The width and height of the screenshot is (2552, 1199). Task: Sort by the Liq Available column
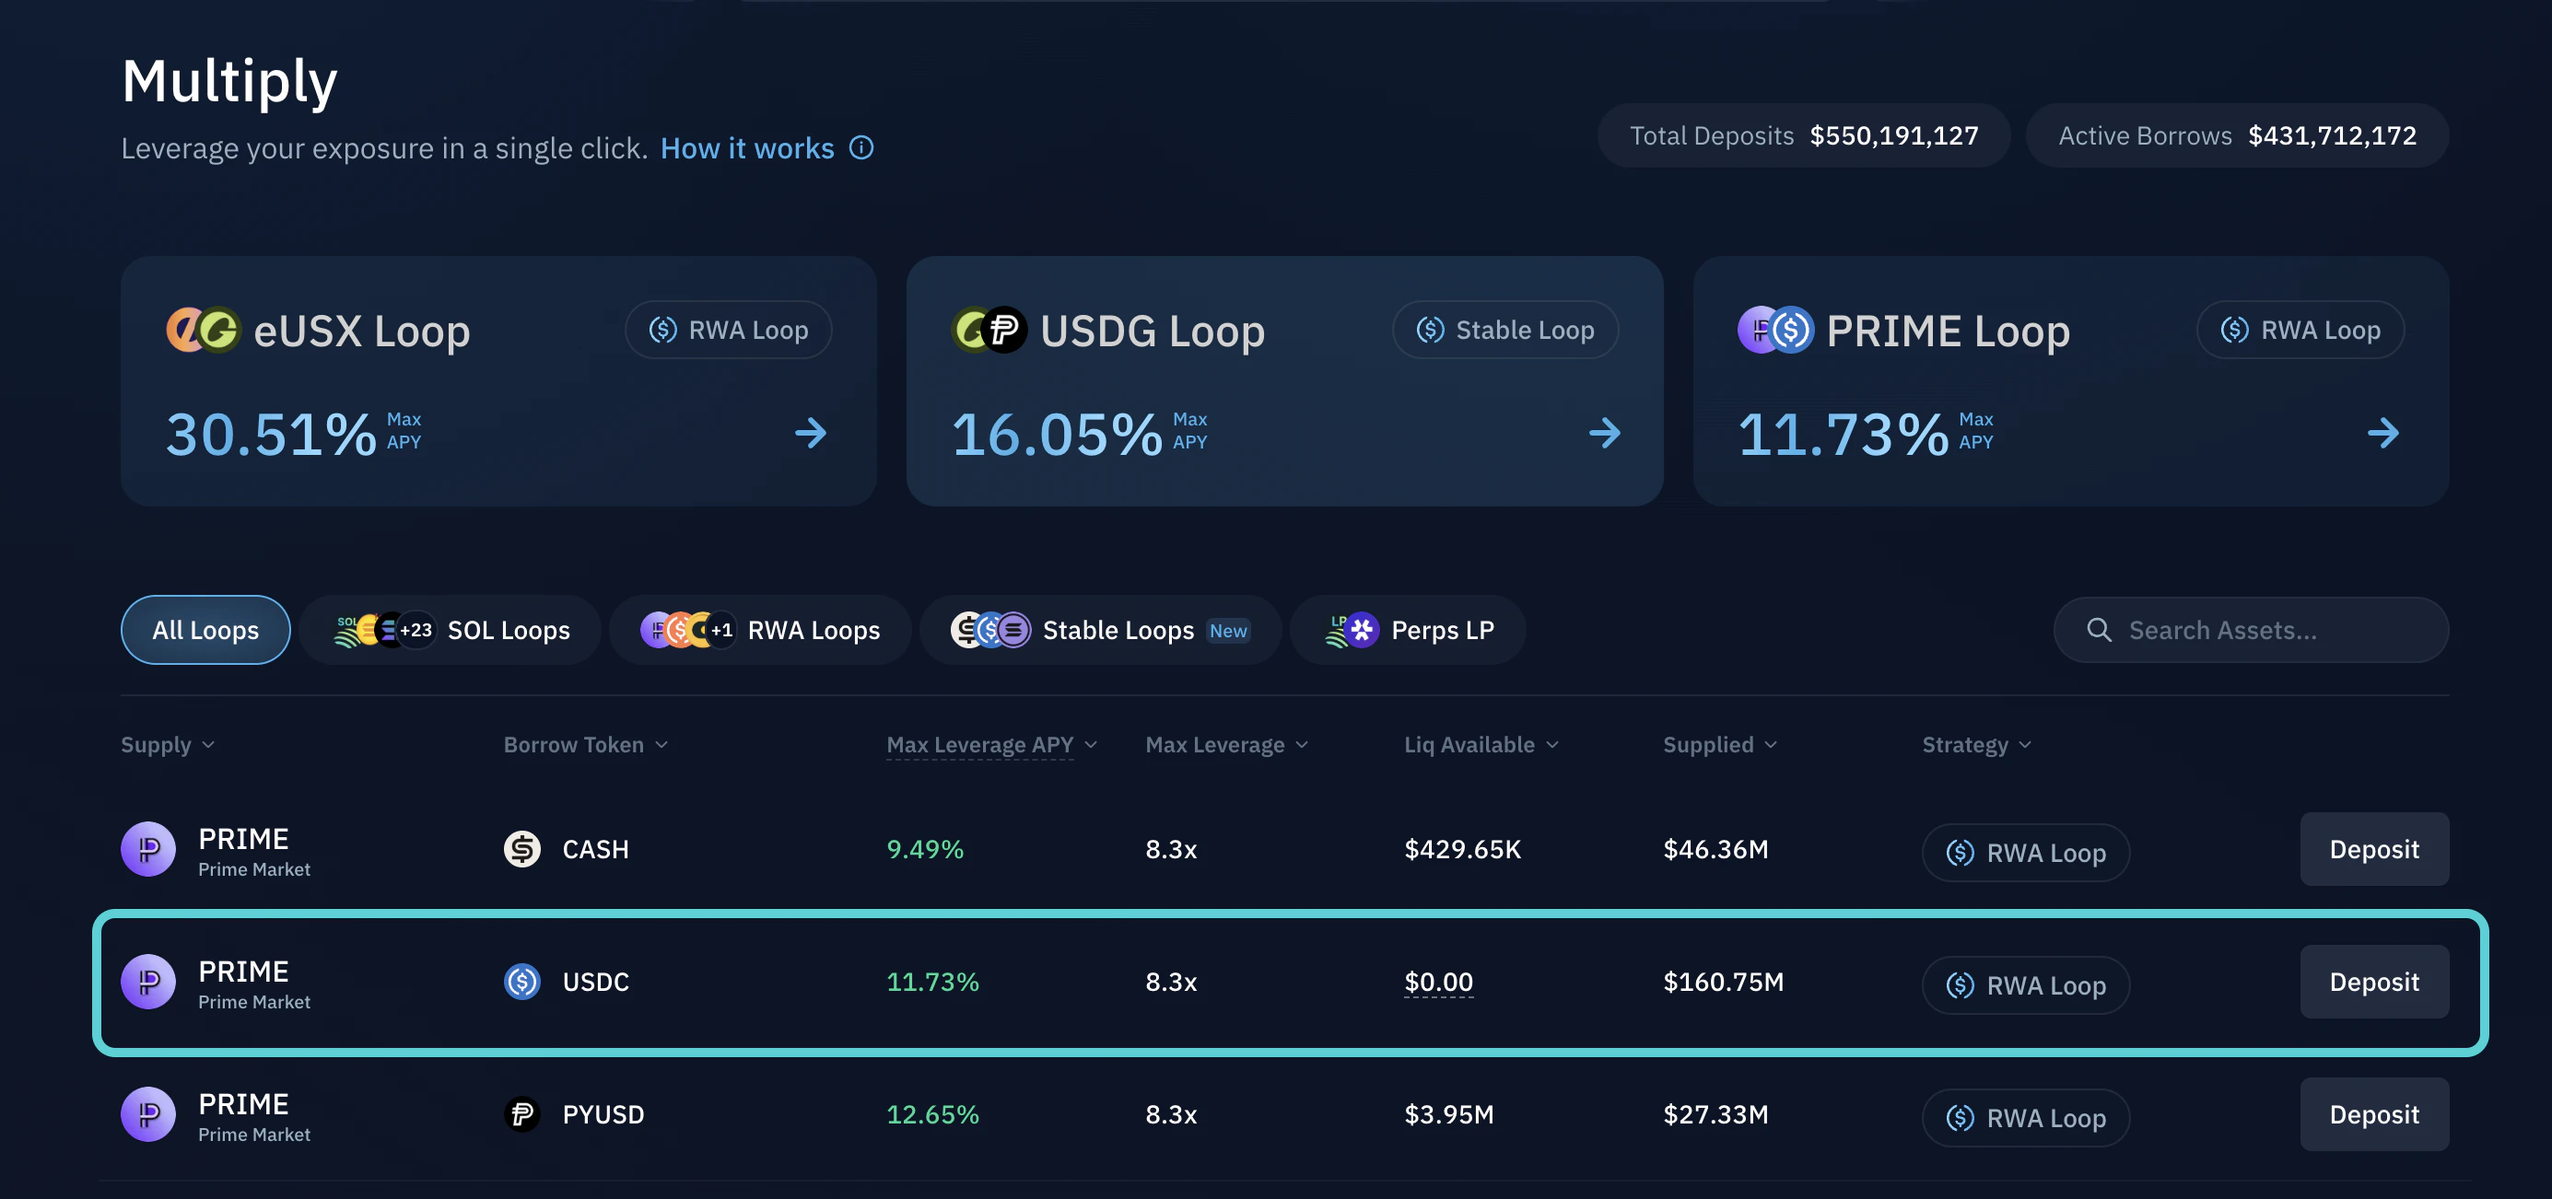point(1481,745)
